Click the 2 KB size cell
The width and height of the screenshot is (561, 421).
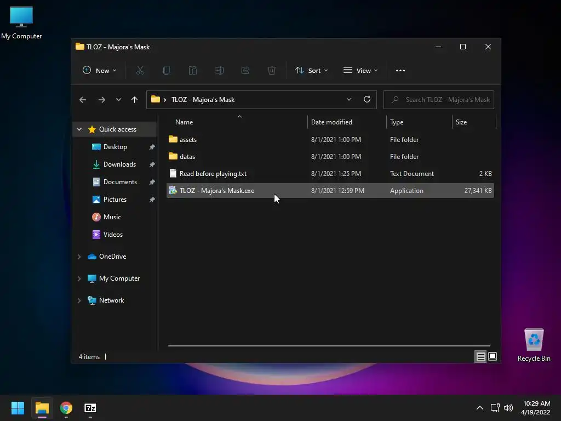coord(485,174)
